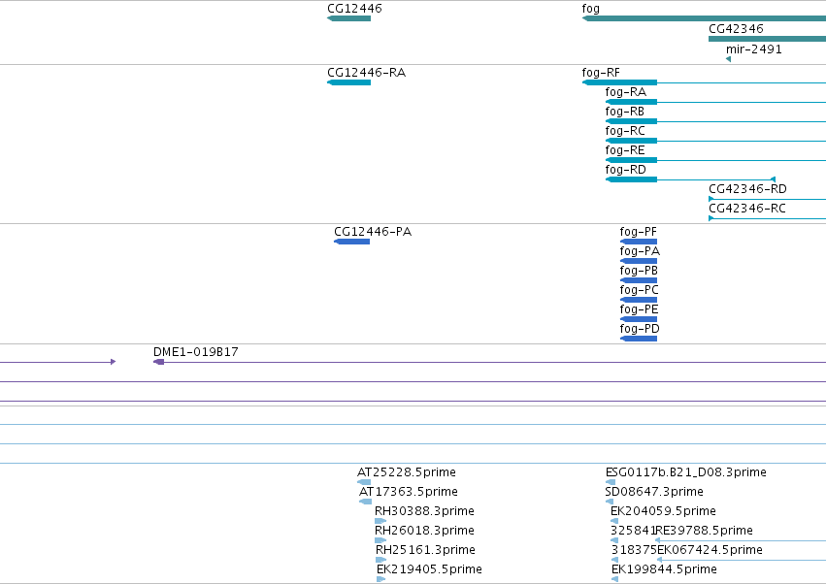Select the EK204059.5prime EST label

coord(663,511)
